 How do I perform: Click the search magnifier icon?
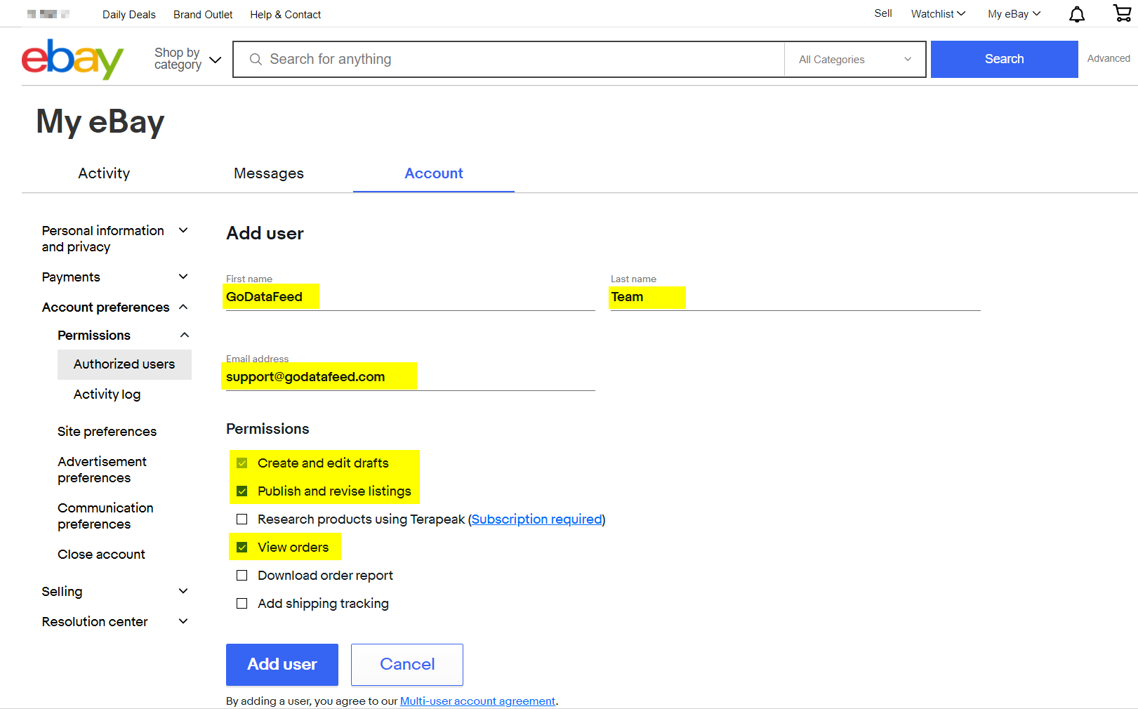pyautogui.click(x=256, y=60)
